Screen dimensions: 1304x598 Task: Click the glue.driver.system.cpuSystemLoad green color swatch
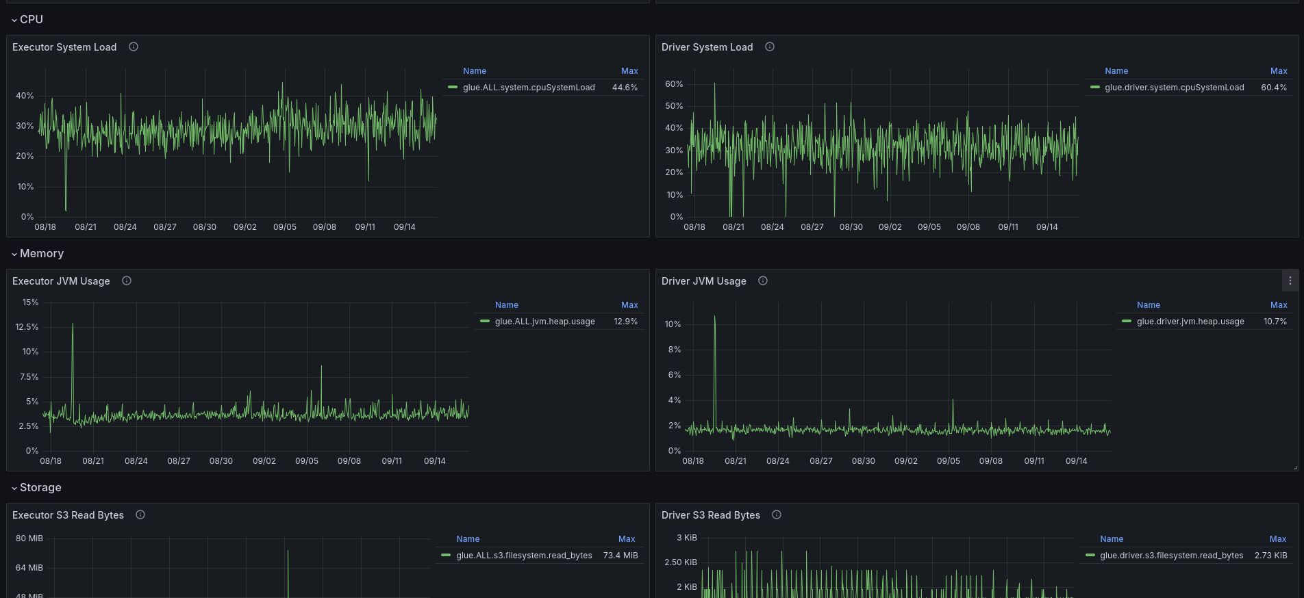point(1095,88)
